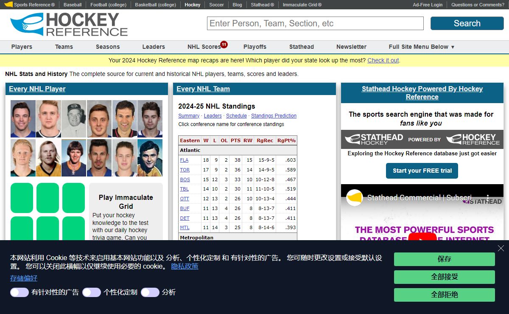Open the Schedule link

[x=236, y=116]
